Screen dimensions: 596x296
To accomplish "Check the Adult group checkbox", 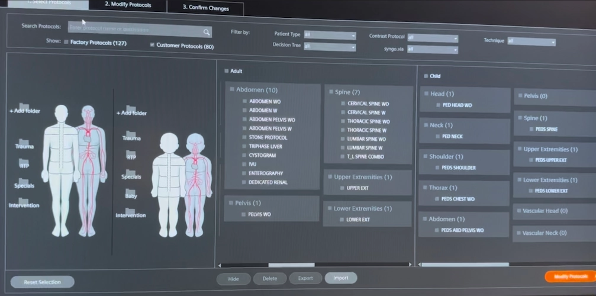I will point(226,70).
